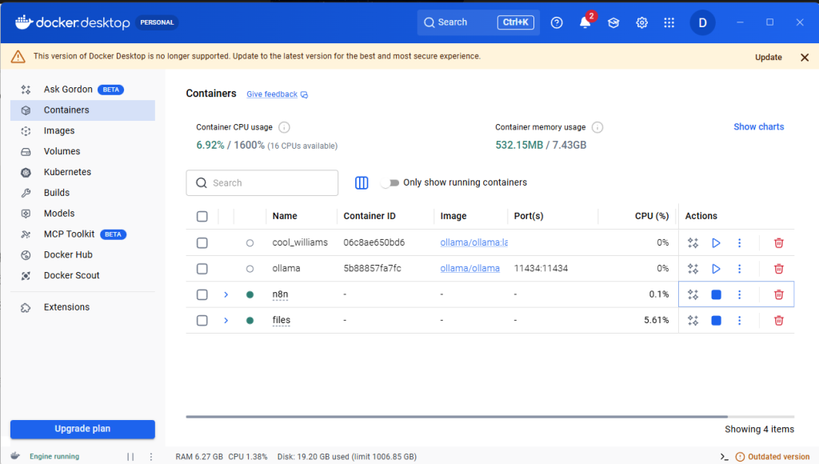Image resolution: width=819 pixels, height=464 pixels.
Task: Click the global Search box in header
Action: (x=478, y=22)
